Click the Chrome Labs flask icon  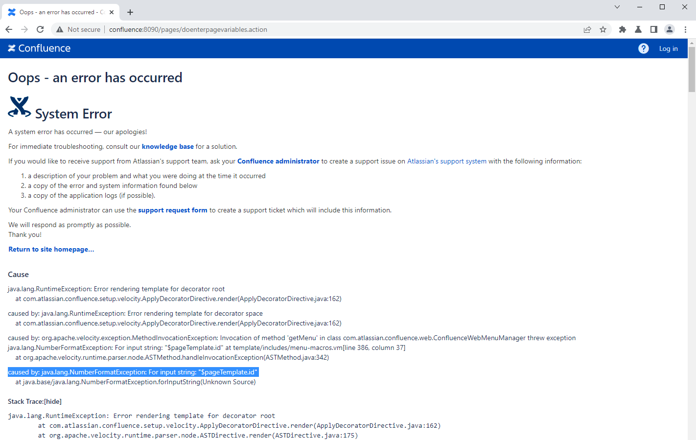638,29
